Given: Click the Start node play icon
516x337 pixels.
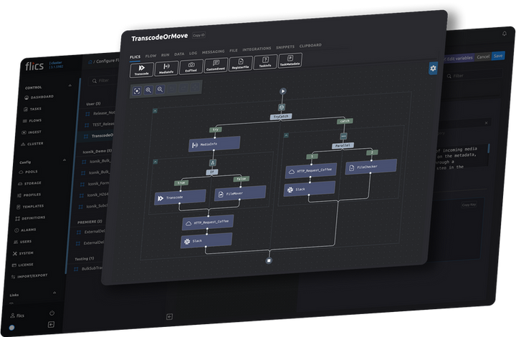Looking at the screenshot, I should (x=282, y=91).
